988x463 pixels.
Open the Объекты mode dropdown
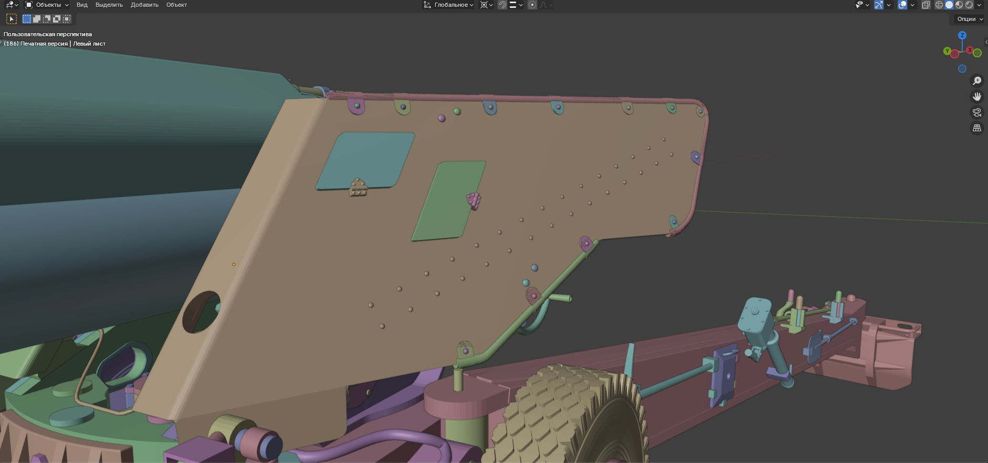click(47, 5)
